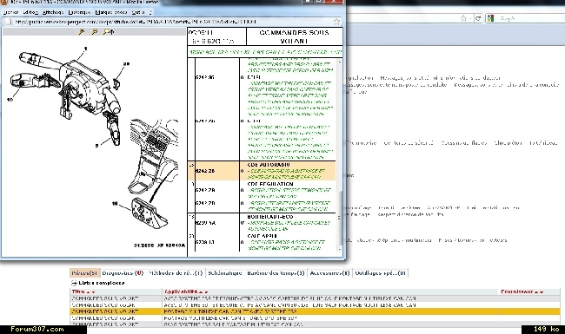Switch to the Diagnostics tab
Screen dimensions: 565x334
point(123,273)
